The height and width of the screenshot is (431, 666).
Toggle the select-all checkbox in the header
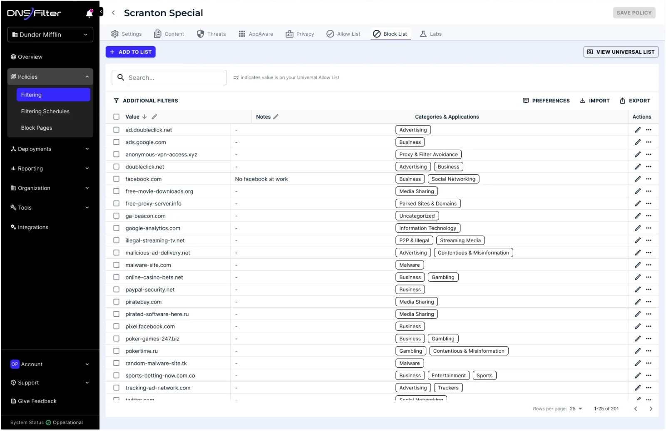coord(117,117)
